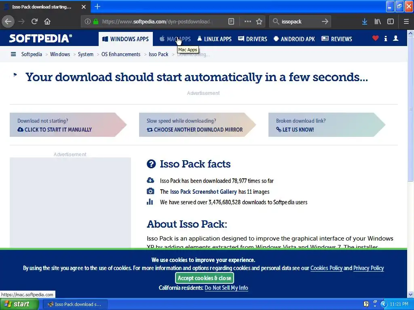Open the Library bookshelf icon

[378, 22]
